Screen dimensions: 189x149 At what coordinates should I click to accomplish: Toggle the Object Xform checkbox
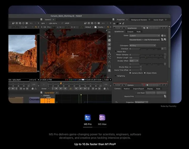145,73
